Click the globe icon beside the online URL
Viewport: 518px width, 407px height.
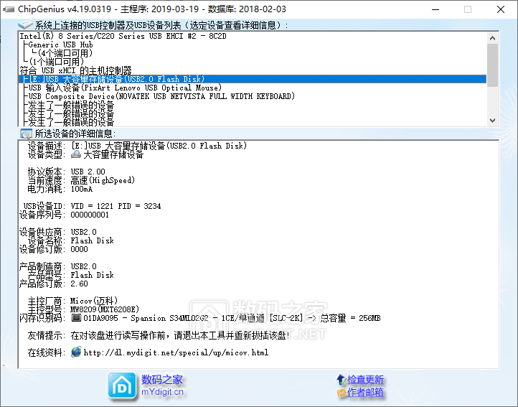pyautogui.click(x=76, y=352)
